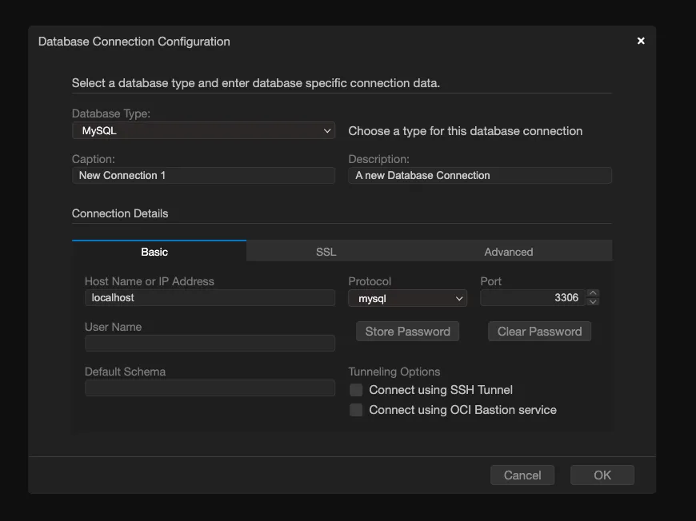696x521 pixels.
Task: Close the Database Connection Configuration dialog
Action: pyautogui.click(x=640, y=42)
